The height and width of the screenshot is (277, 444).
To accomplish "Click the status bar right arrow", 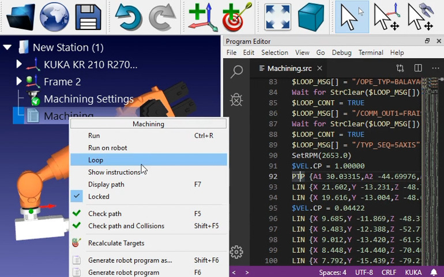I will tap(247, 272).
